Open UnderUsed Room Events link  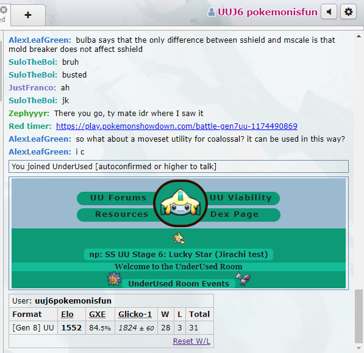click(179, 283)
